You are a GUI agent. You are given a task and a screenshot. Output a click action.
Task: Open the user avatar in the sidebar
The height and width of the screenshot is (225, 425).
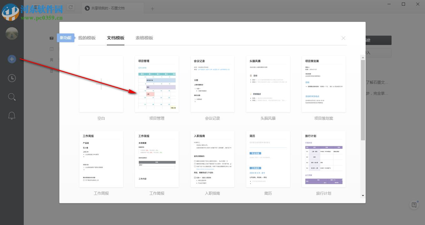point(12,34)
